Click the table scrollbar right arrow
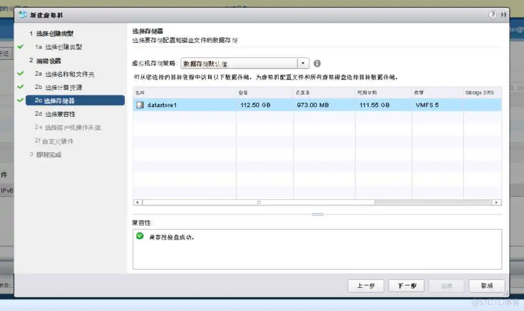This screenshot has width=524, height=311. (497, 202)
